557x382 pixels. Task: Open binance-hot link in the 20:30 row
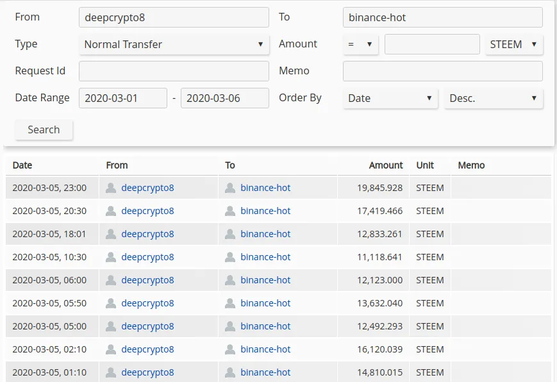pyautogui.click(x=265, y=211)
